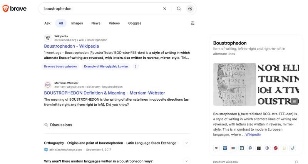Click the blue square info icon in profiles

coord(242,148)
